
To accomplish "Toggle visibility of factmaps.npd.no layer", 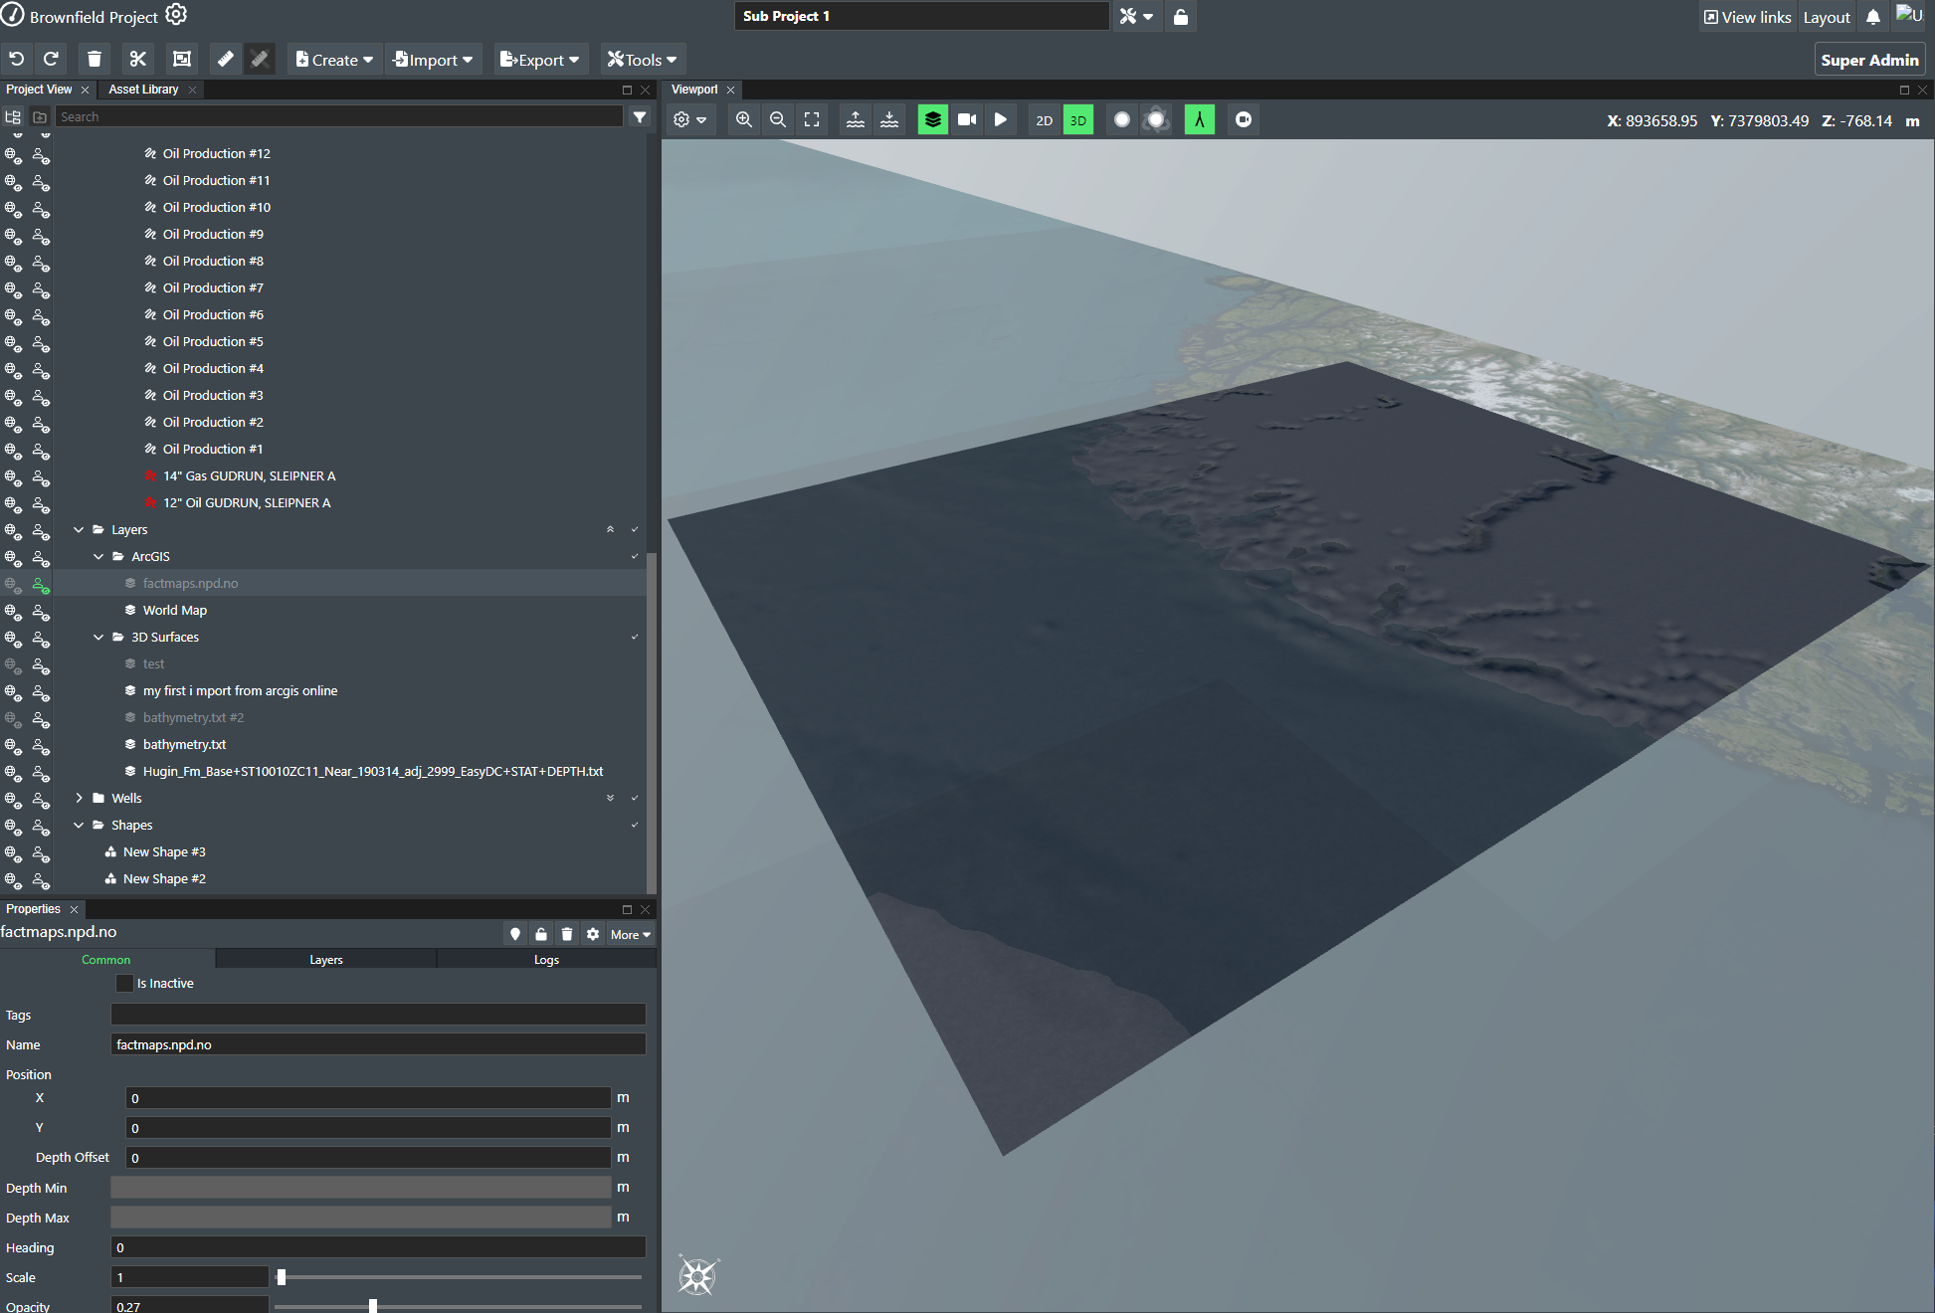I will [13, 584].
